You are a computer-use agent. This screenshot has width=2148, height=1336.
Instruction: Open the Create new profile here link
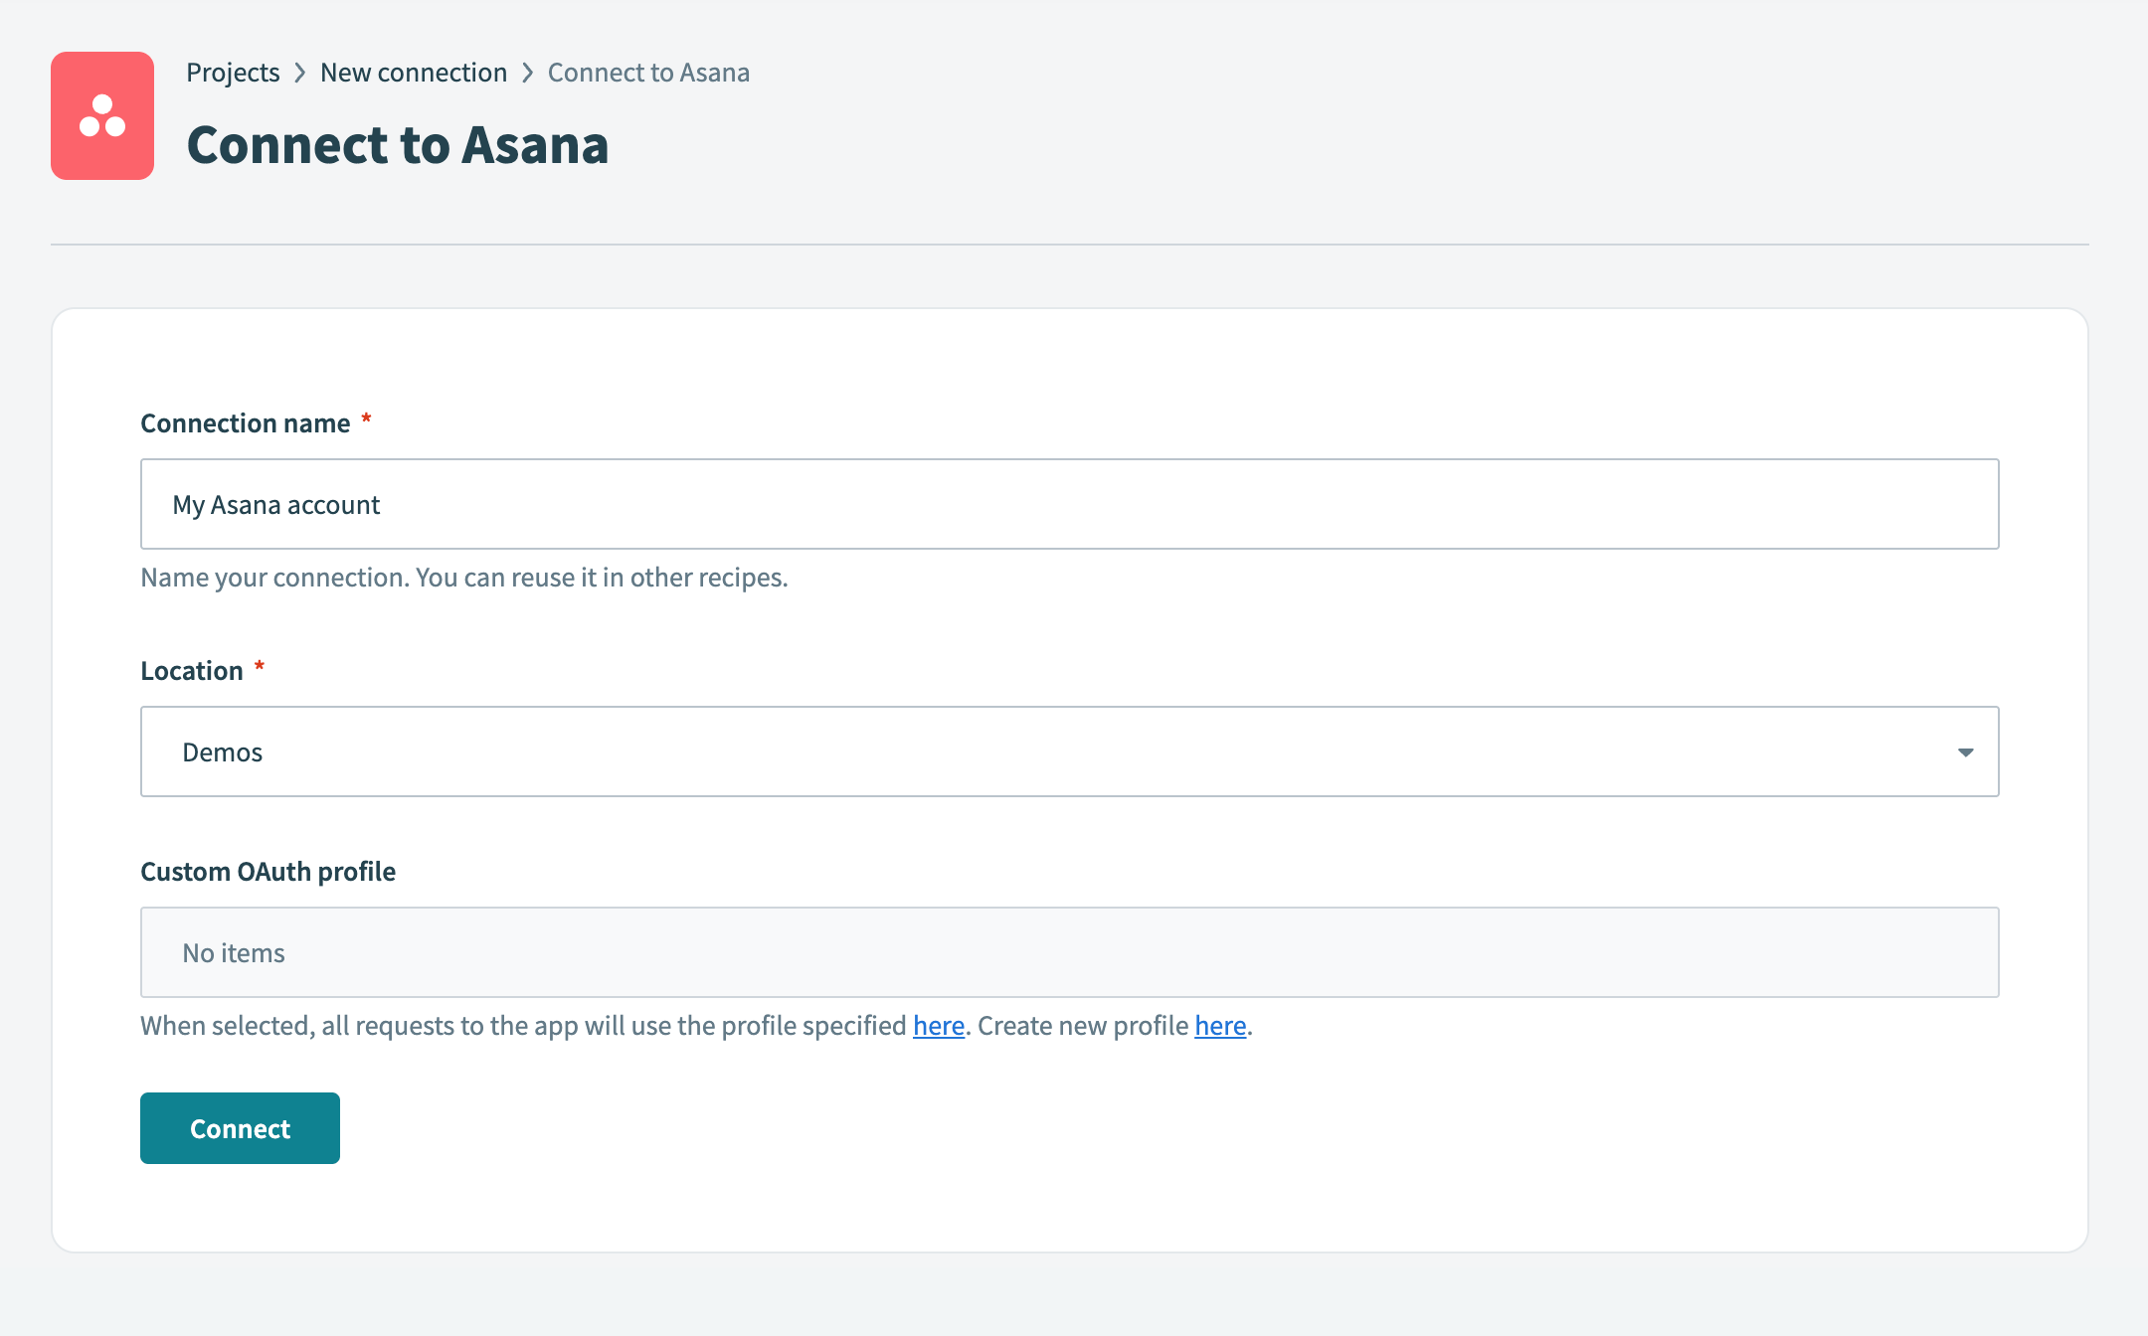[1220, 1025]
